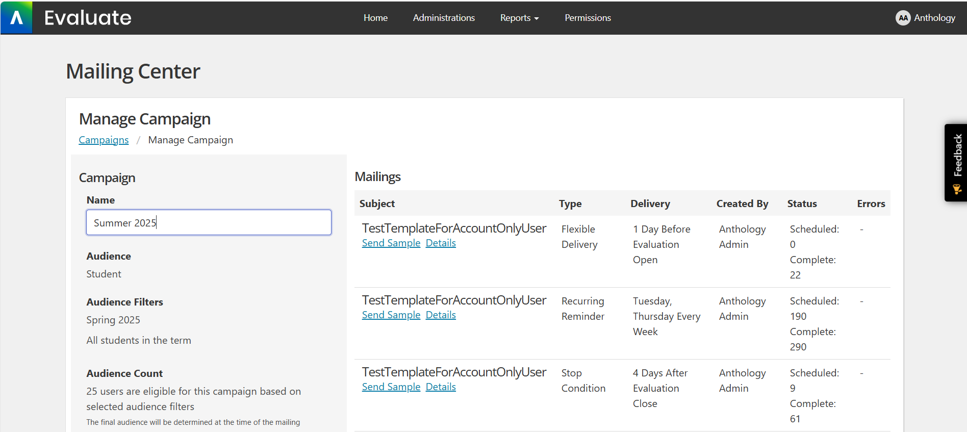The height and width of the screenshot is (432, 967).
Task: Click the Evaluate app title
Action: point(88,18)
